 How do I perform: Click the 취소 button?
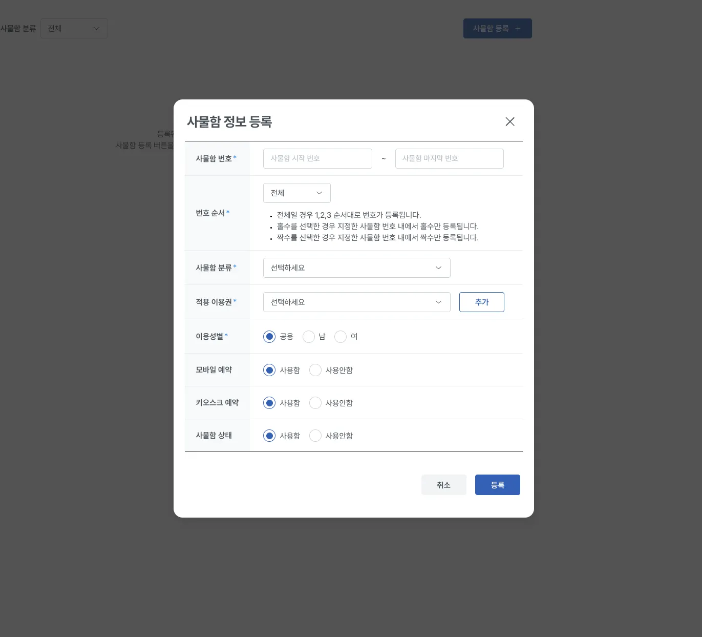(444, 485)
